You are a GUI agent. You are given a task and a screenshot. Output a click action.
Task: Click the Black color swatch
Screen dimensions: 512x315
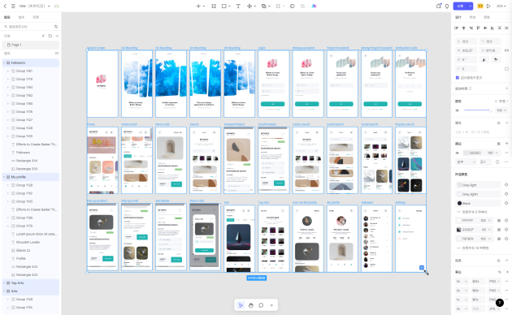coord(459,203)
